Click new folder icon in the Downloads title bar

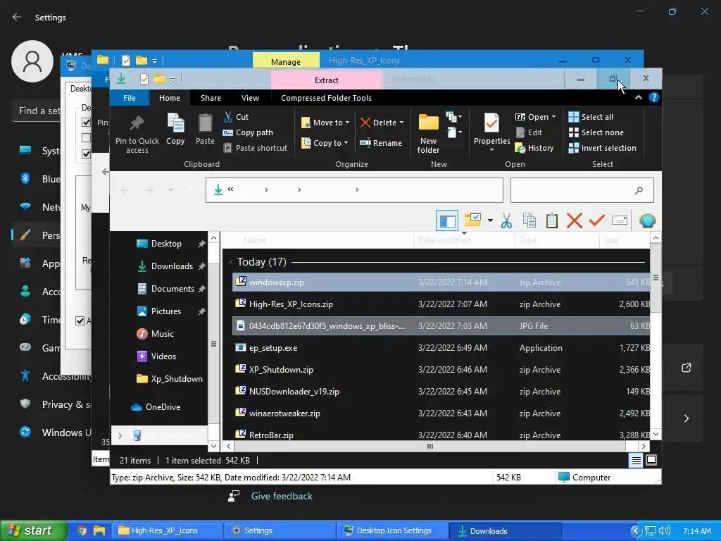[x=160, y=79]
